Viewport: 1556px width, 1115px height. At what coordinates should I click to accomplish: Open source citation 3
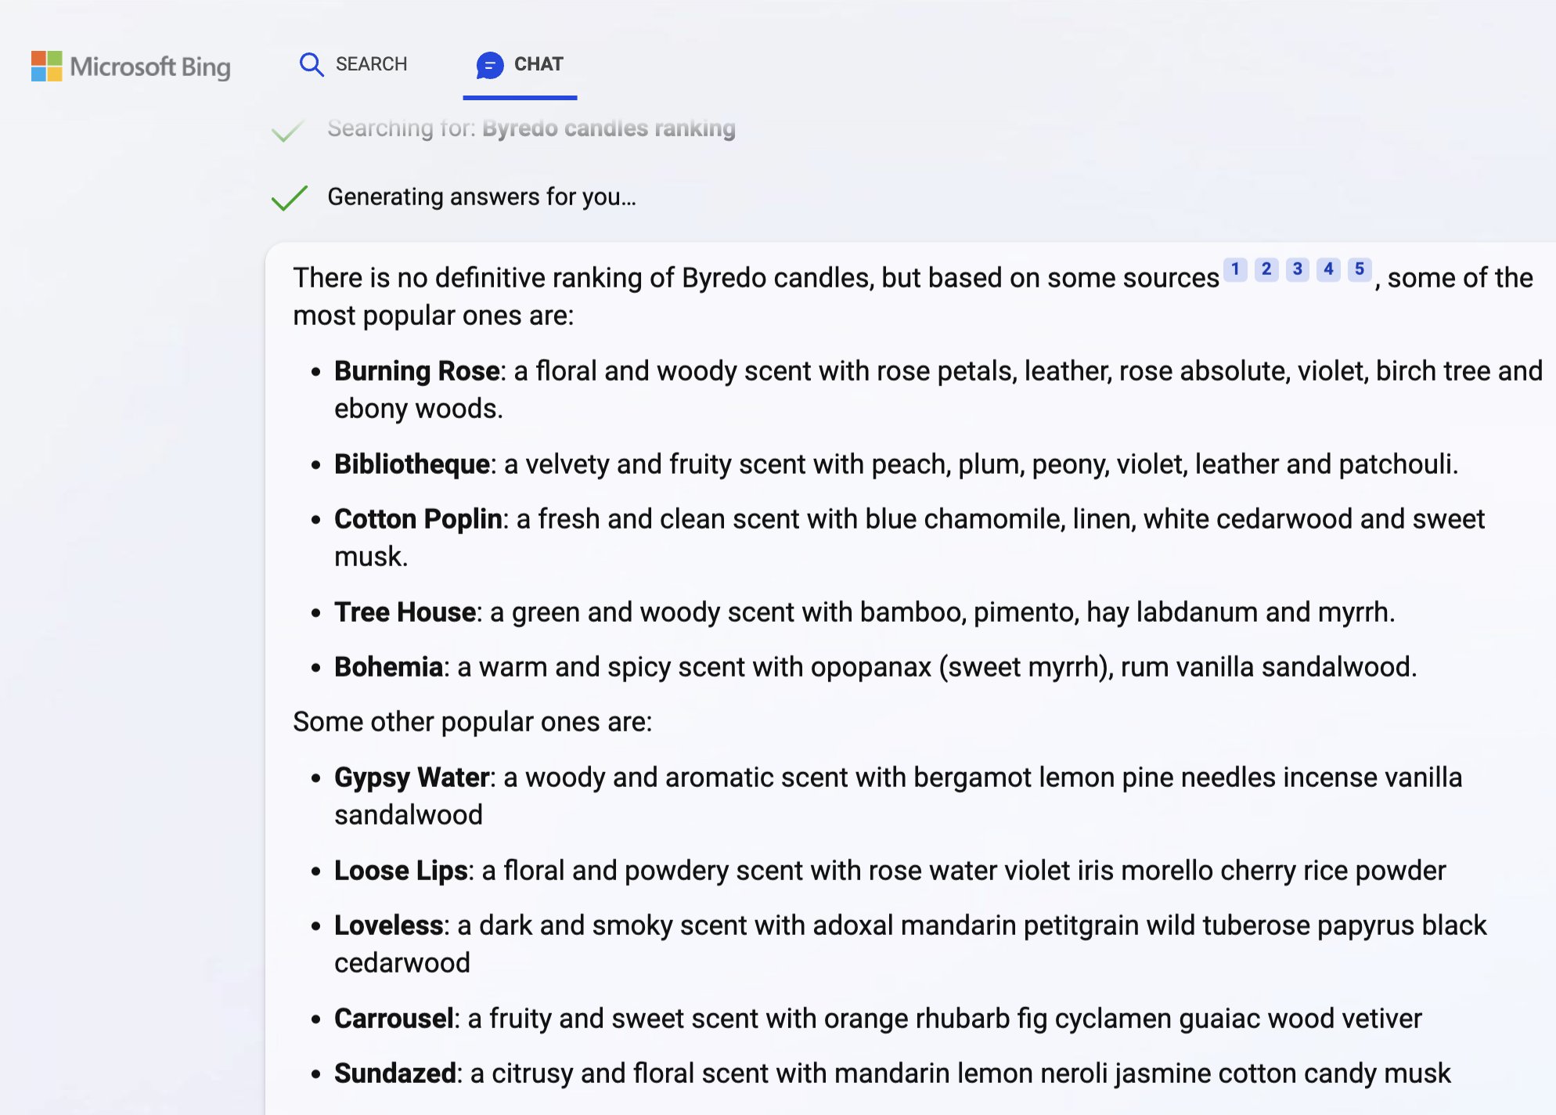click(x=1298, y=269)
